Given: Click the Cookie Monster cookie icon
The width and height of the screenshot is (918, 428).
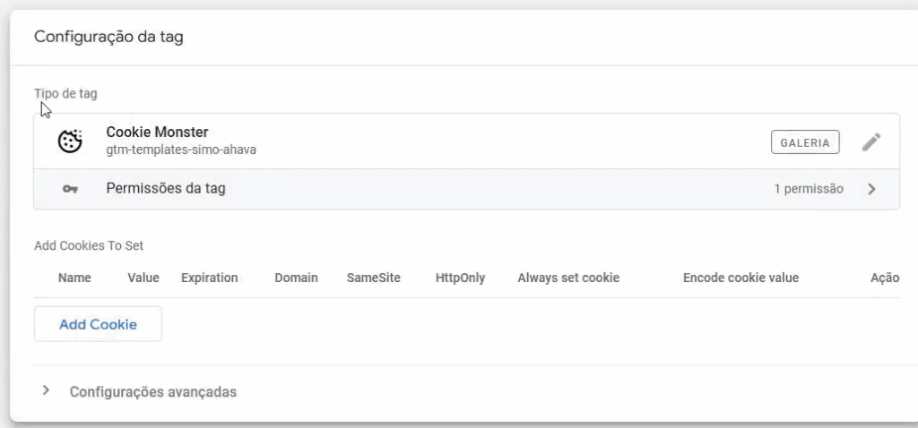Looking at the screenshot, I should 70,141.
